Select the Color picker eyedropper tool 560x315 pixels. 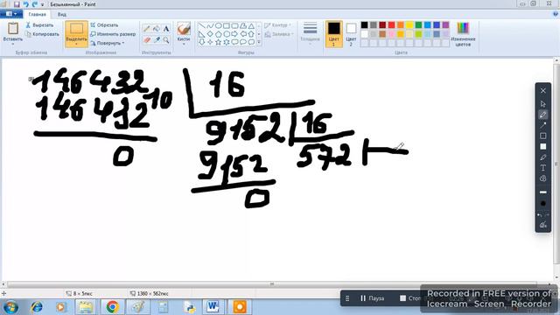[x=157, y=40]
